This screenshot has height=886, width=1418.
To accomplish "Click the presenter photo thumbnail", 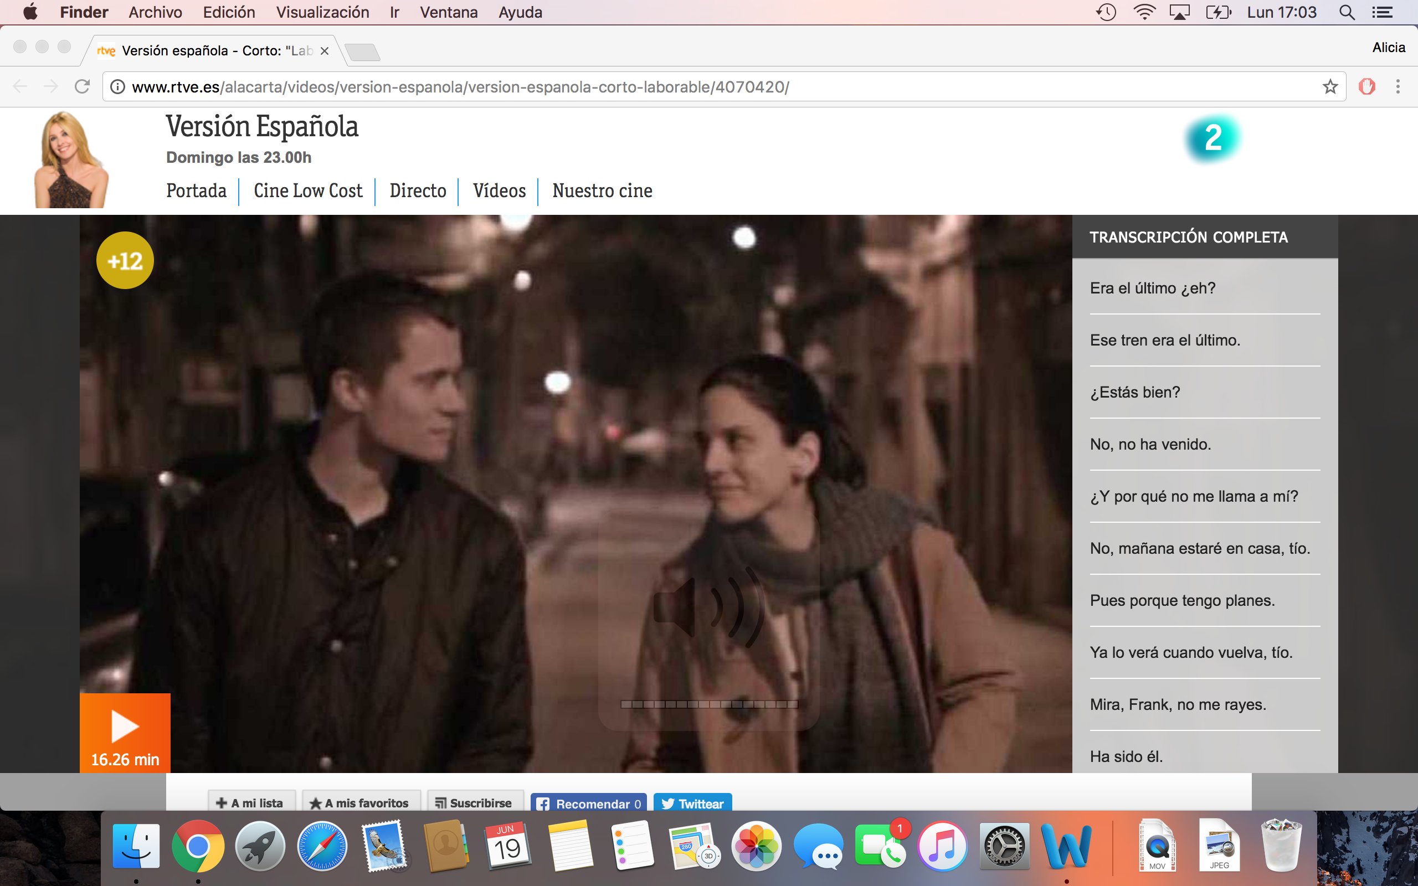I will click(71, 159).
